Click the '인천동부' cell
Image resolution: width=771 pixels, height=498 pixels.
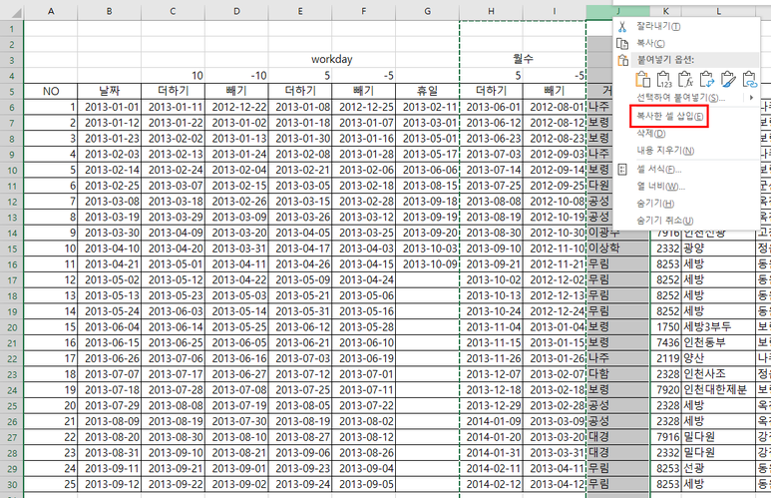tap(718, 343)
